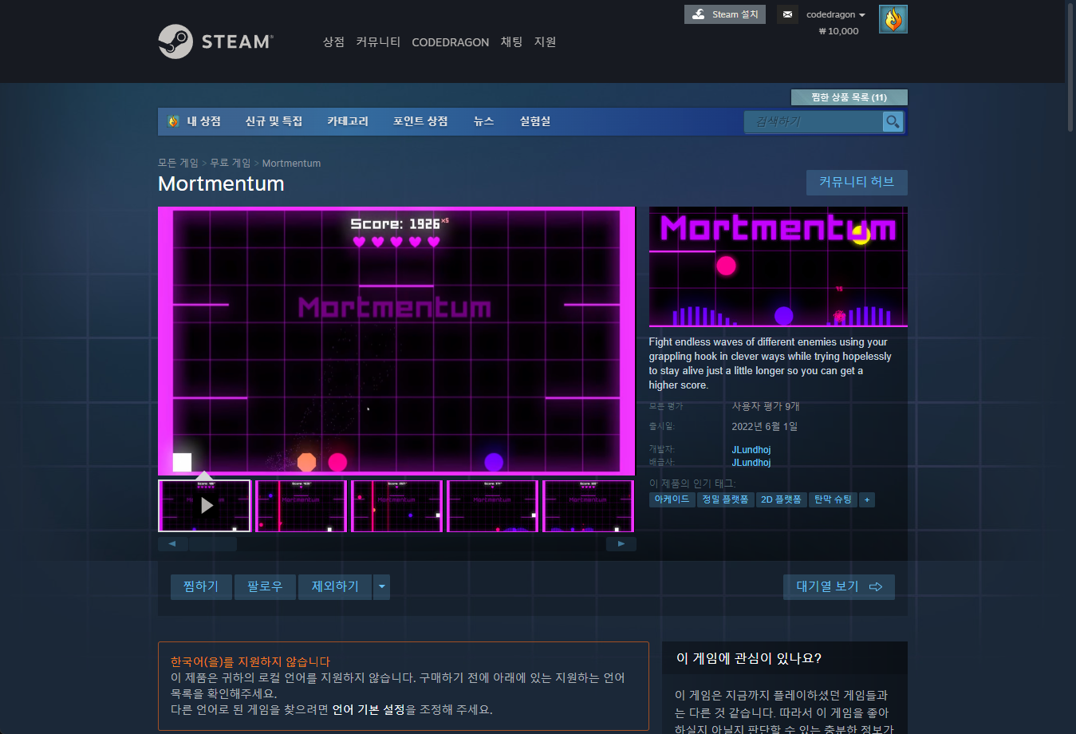Image resolution: width=1076 pixels, height=734 pixels.
Task: Click the 찜하기 wishlist button
Action: pyautogui.click(x=201, y=586)
